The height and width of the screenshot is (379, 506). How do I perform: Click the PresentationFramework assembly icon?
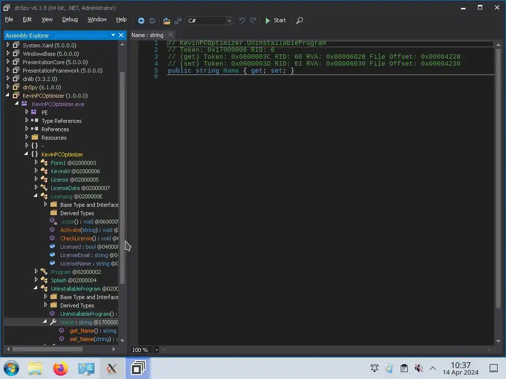click(16, 70)
